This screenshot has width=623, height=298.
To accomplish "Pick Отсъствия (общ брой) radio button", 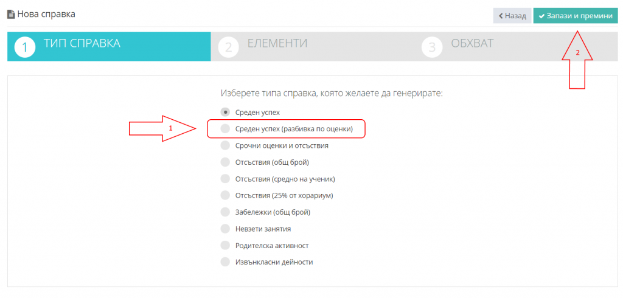I will pos(225,162).
